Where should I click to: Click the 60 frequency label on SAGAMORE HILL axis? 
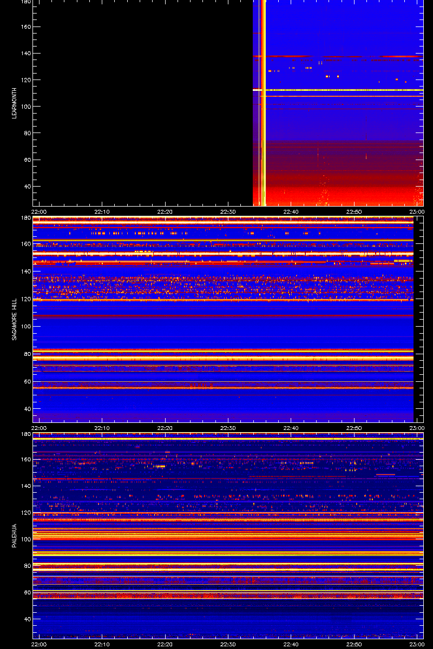tap(28, 381)
